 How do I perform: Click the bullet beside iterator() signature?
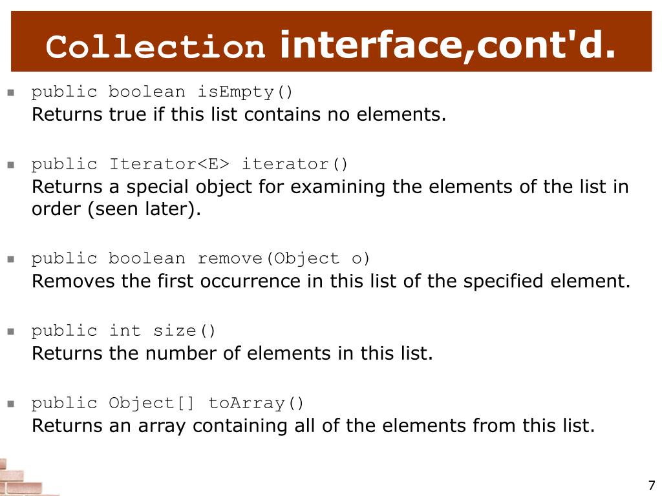tap(11, 165)
